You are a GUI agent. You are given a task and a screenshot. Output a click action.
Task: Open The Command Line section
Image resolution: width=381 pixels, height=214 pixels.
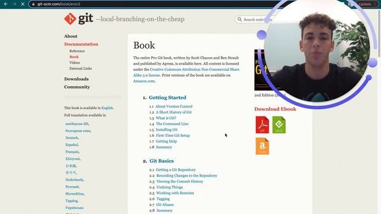(x=172, y=124)
